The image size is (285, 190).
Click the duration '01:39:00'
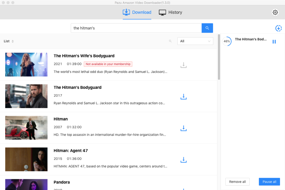pyautogui.click(x=74, y=64)
